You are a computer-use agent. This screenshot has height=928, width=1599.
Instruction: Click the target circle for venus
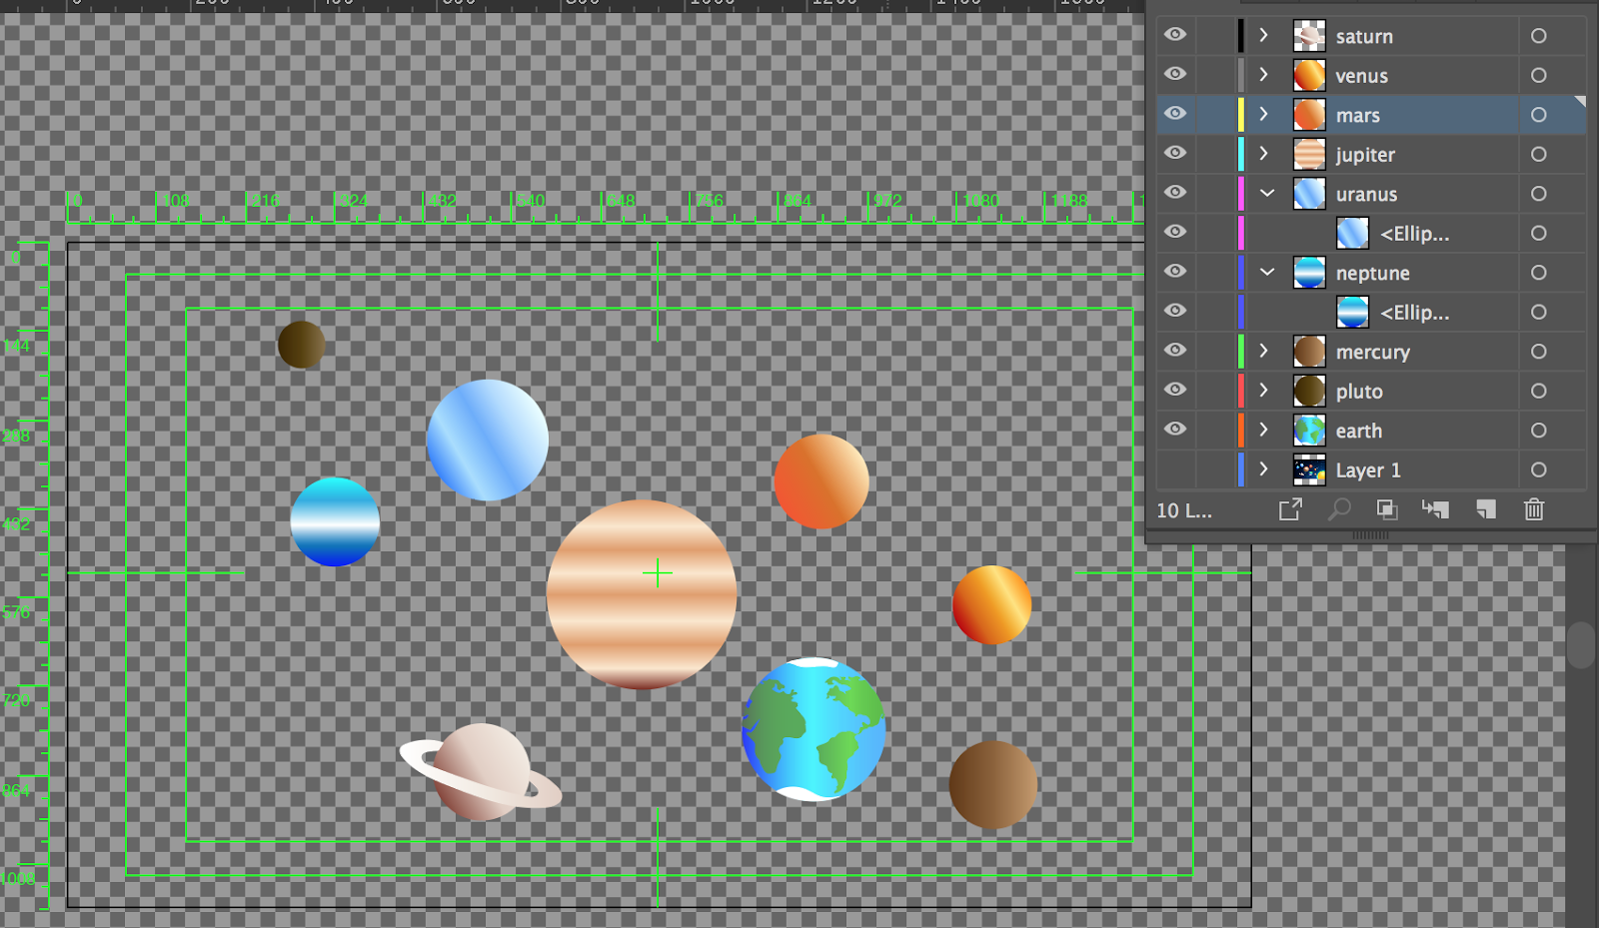pyautogui.click(x=1538, y=75)
